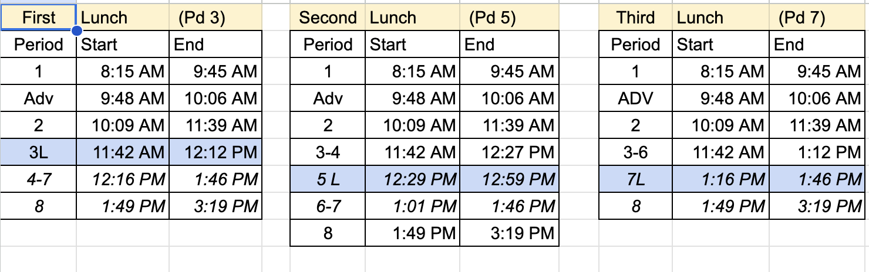Select the 'Third' lunch header cell
Image resolution: width=869 pixels, height=272 pixels.
[635, 18]
